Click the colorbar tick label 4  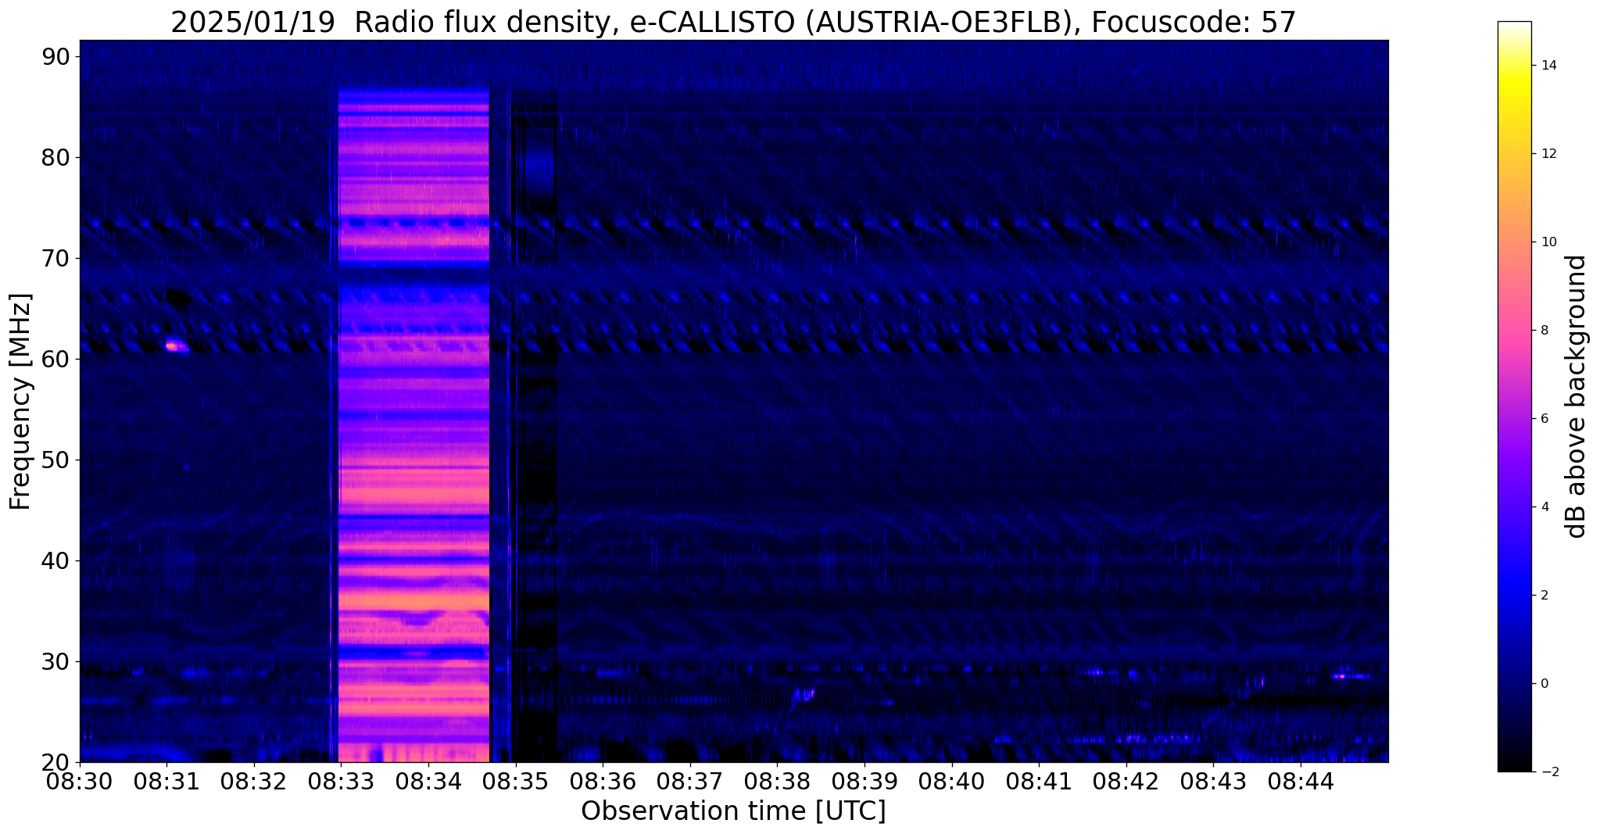pos(1545,507)
